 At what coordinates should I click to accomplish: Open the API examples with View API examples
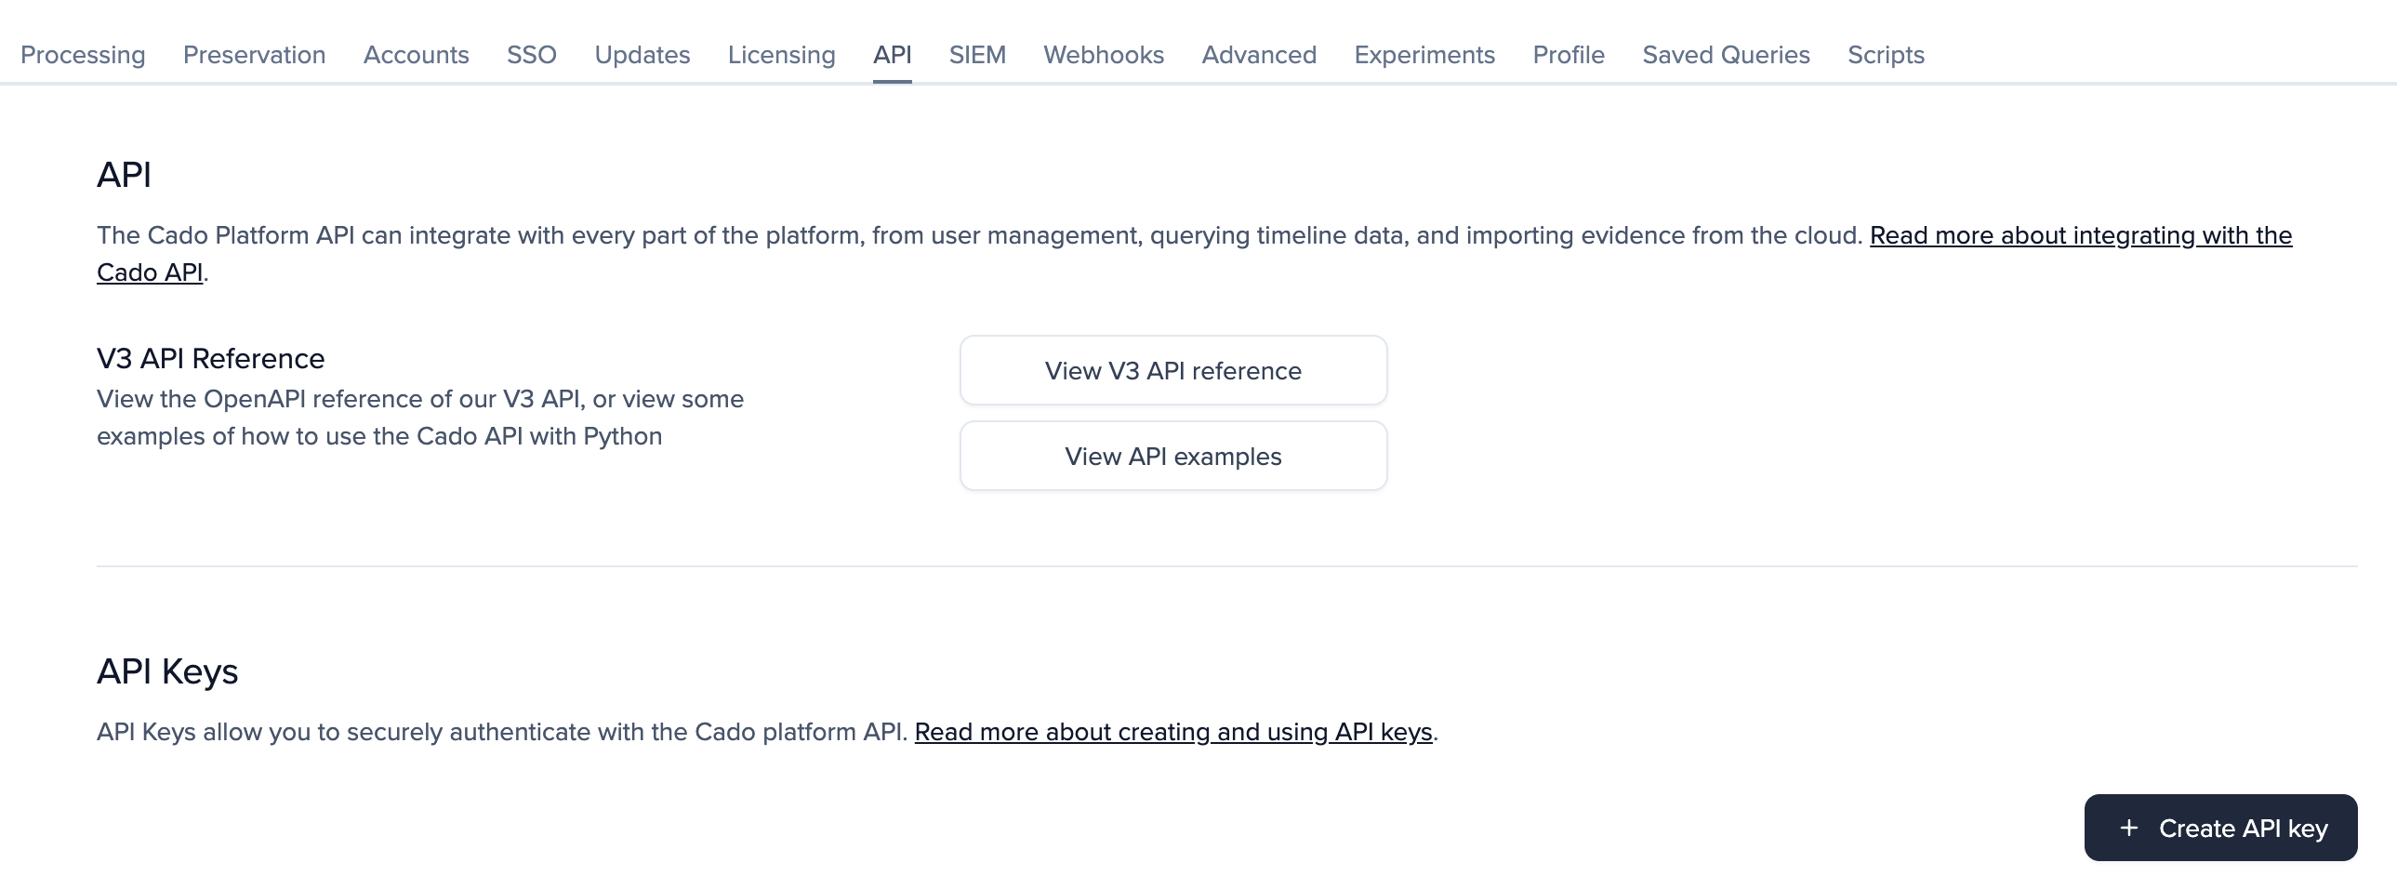[1172, 456]
